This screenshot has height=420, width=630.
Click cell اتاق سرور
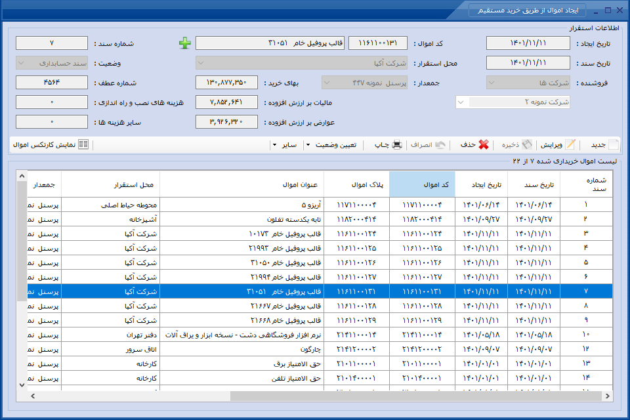point(110,350)
